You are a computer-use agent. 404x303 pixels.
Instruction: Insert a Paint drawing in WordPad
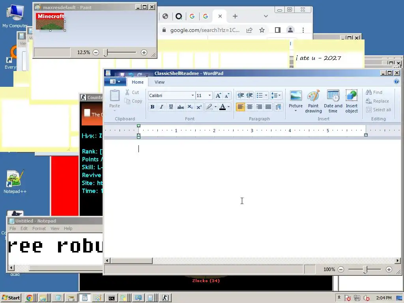(x=313, y=101)
